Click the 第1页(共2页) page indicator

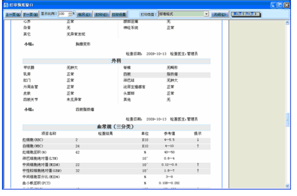click(246, 14)
